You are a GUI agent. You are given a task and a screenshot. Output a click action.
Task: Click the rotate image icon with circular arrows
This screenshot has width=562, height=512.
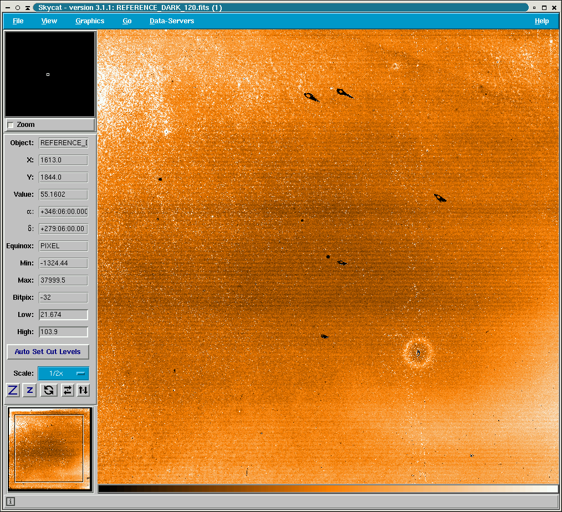click(x=49, y=390)
